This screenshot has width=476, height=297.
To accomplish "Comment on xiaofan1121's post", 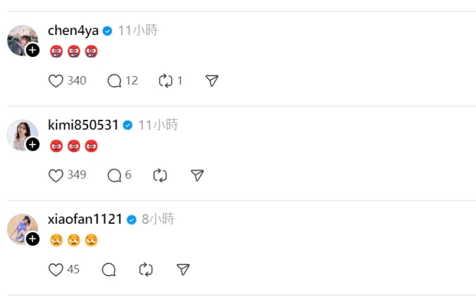I will click(109, 270).
